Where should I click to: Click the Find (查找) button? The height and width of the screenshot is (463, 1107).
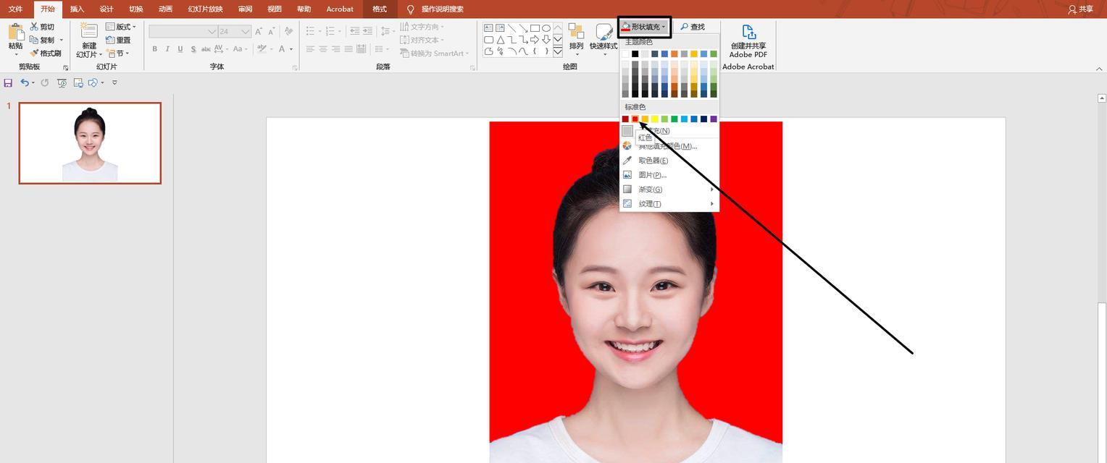(x=693, y=27)
